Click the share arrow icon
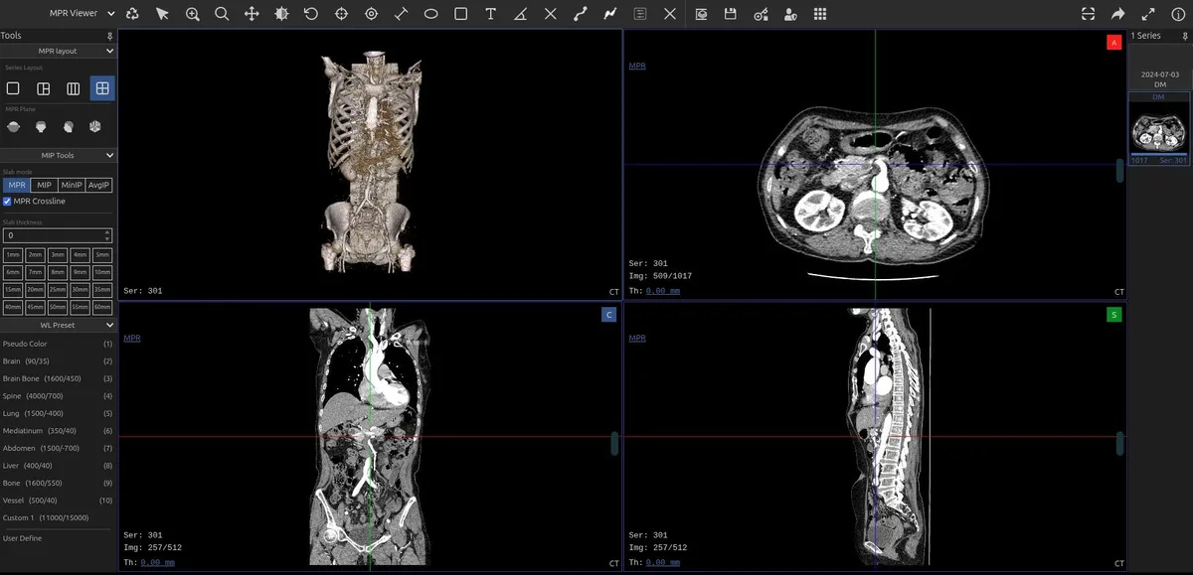 click(x=1118, y=14)
